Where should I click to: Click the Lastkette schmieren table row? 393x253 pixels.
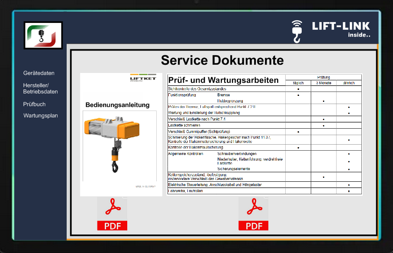[226, 125]
